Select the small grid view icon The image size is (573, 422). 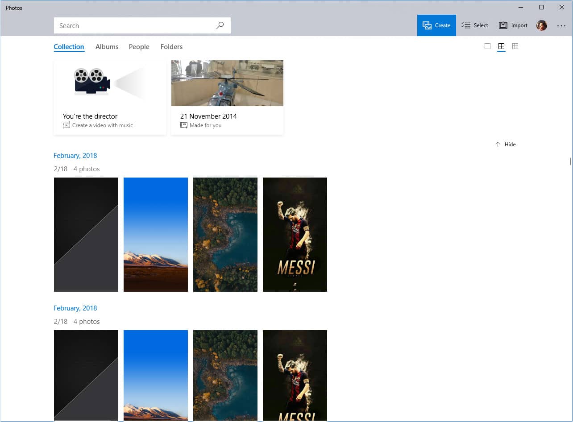tap(515, 46)
